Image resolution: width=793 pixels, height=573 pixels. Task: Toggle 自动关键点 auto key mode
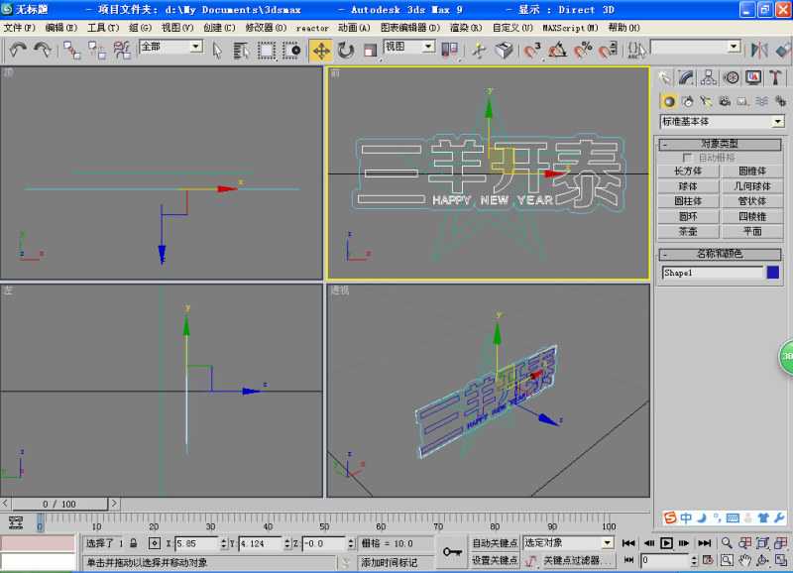coord(495,543)
